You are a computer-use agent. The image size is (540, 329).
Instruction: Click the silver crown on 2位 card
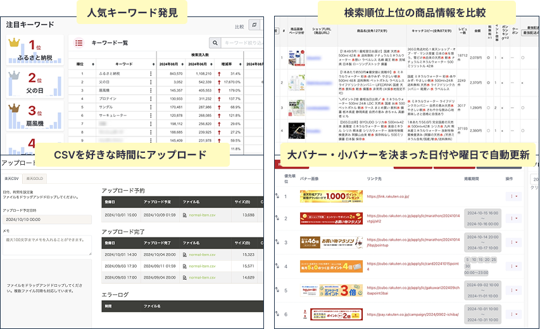pyautogui.click(x=14, y=75)
